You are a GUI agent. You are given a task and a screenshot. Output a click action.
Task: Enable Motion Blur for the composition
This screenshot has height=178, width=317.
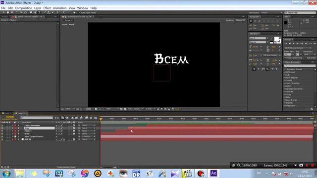tap(81, 118)
